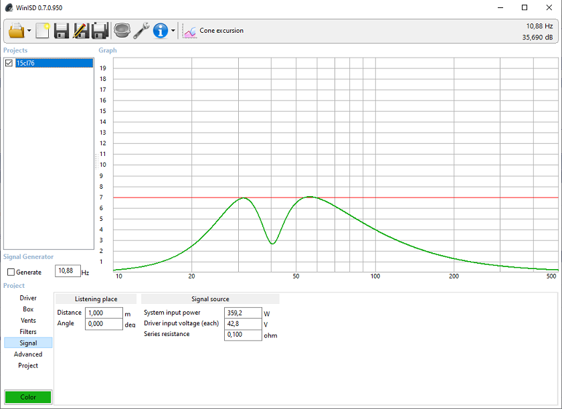Click the WinISD app icon in title bar
The width and height of the screenshot is (562, 409).
tap(9, 7)
